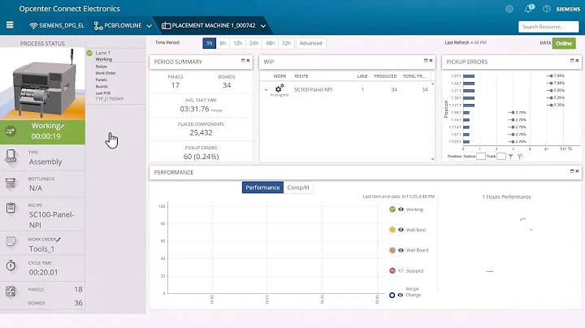The height and width of the screenshot is (328, 585).
Task: Expand the Placement Machine 1_000742 dropdown chevron
Action: point(263,26)
